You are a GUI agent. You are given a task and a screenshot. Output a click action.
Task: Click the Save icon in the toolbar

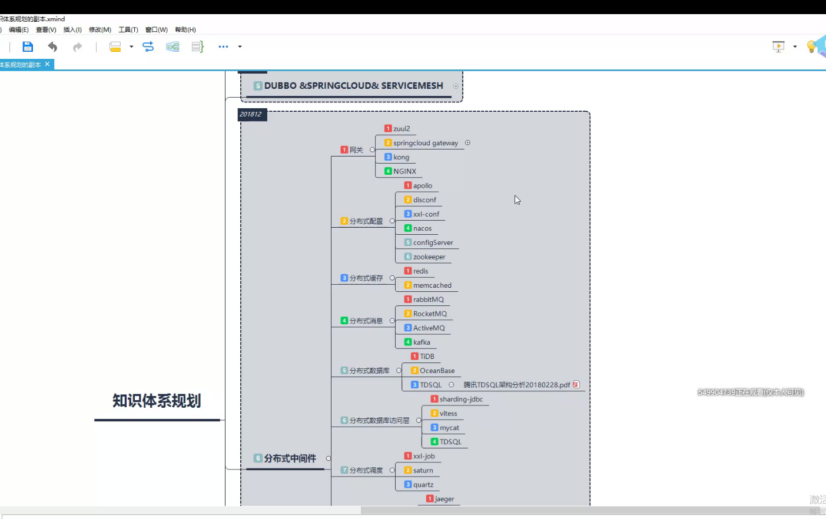point(28,47)
